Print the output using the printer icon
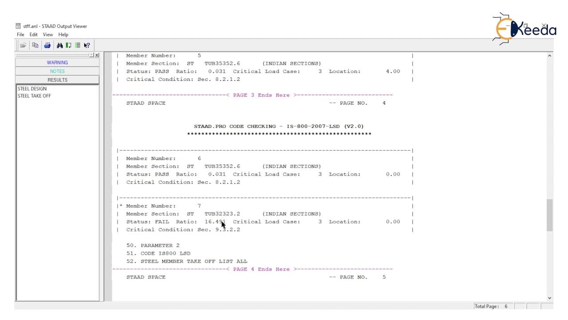568x320 pixels. (47, 45)
